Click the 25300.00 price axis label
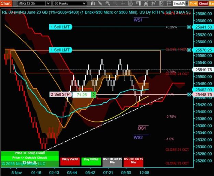Image resolution: width=214 pixels, height=176 pixels. pyautogui.click(x=203, y=147)
